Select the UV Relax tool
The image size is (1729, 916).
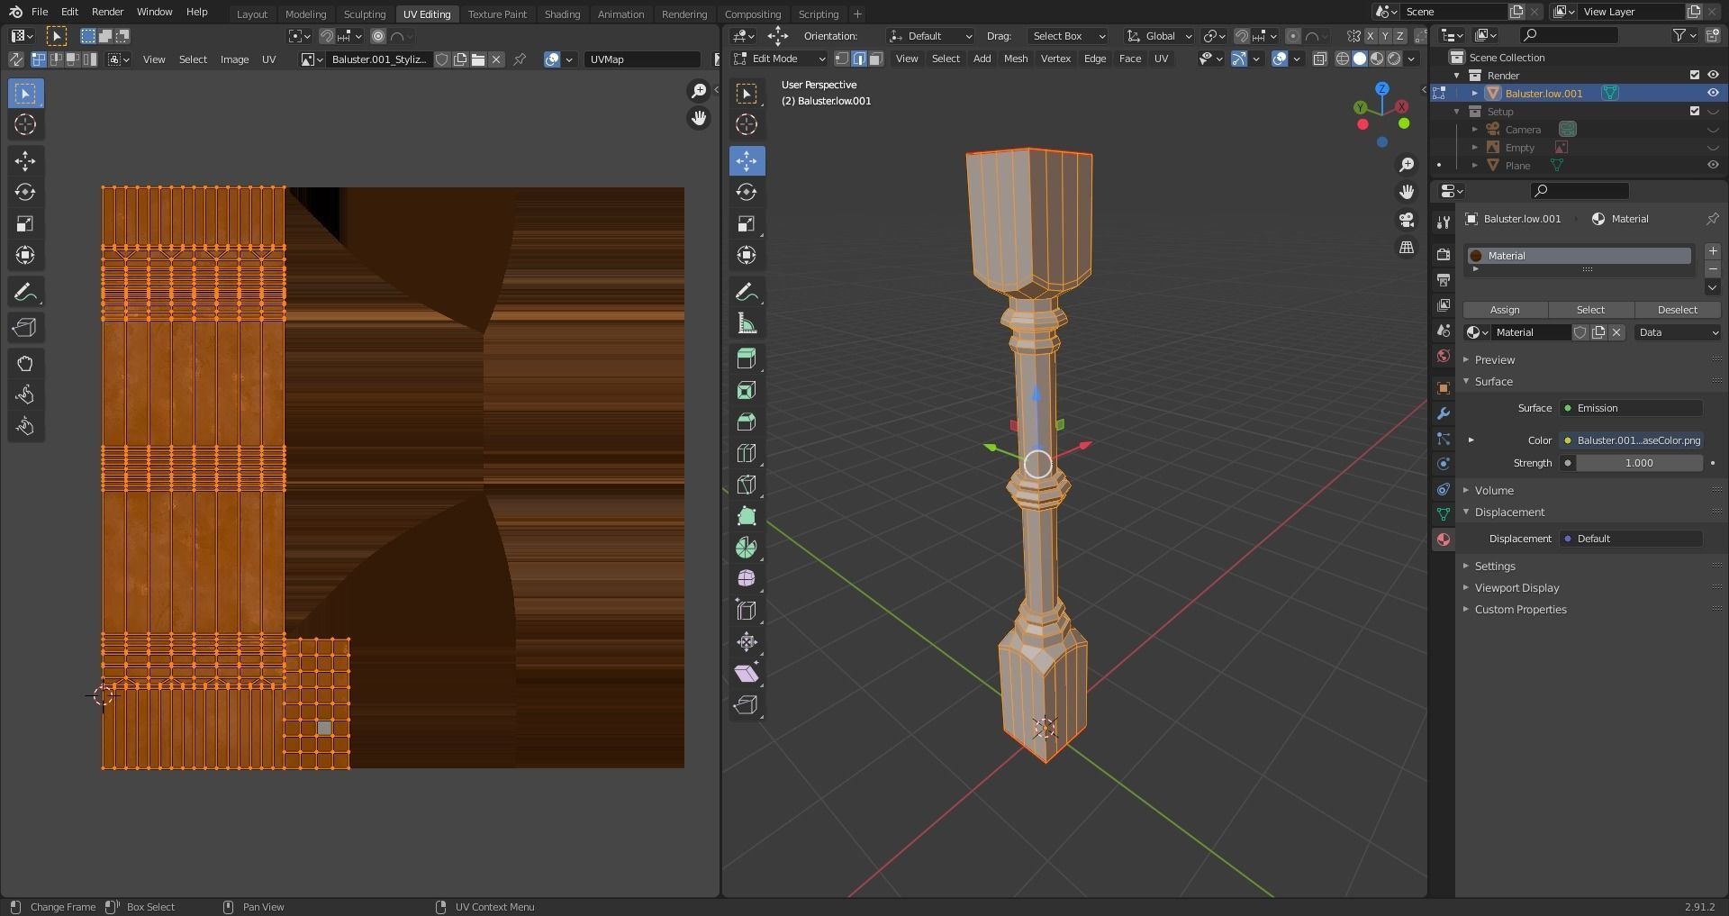[25, 395]
